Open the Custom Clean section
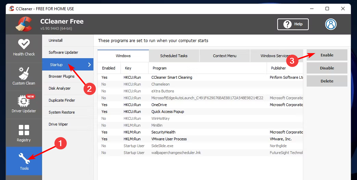 tap(24, 77)
